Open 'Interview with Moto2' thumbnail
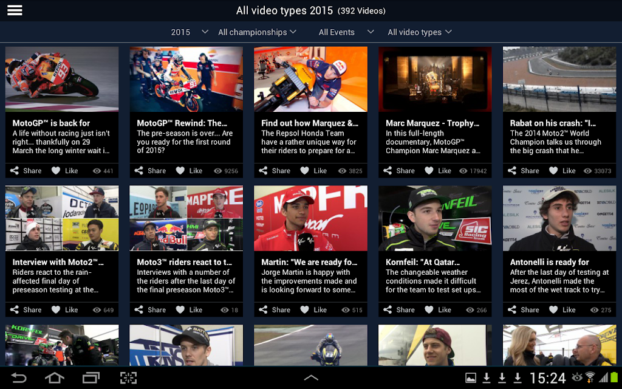 62,218
